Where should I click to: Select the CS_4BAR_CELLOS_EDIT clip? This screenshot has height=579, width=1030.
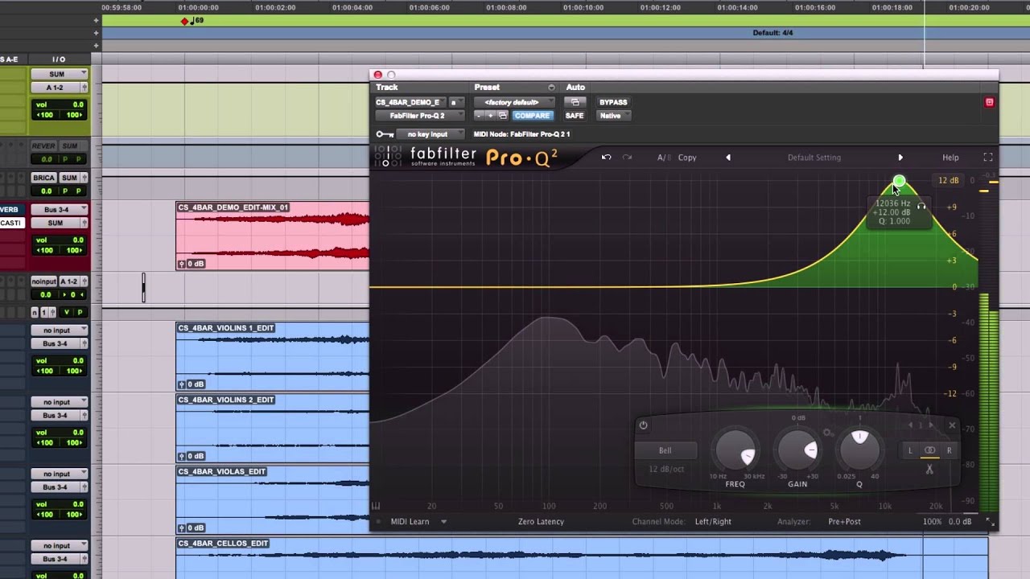click(x=582, y=558)
